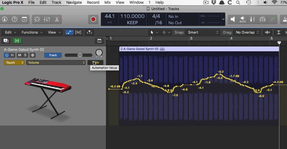This screenshot has width=287, height=149.
Task: Open Smart Controls dial button
Action: (x=37, y=19)
